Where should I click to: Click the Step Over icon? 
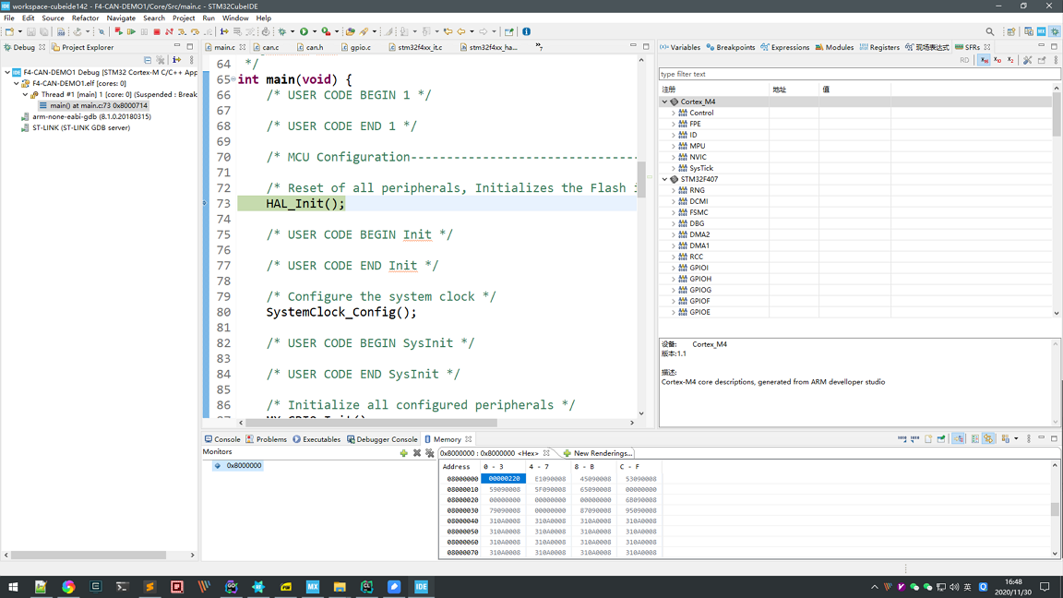[196, 32]
